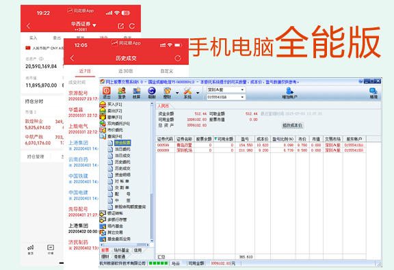This screenshot has height=270, width=394.
Task: Select the 人民币 currency tab
Action: 163,106
